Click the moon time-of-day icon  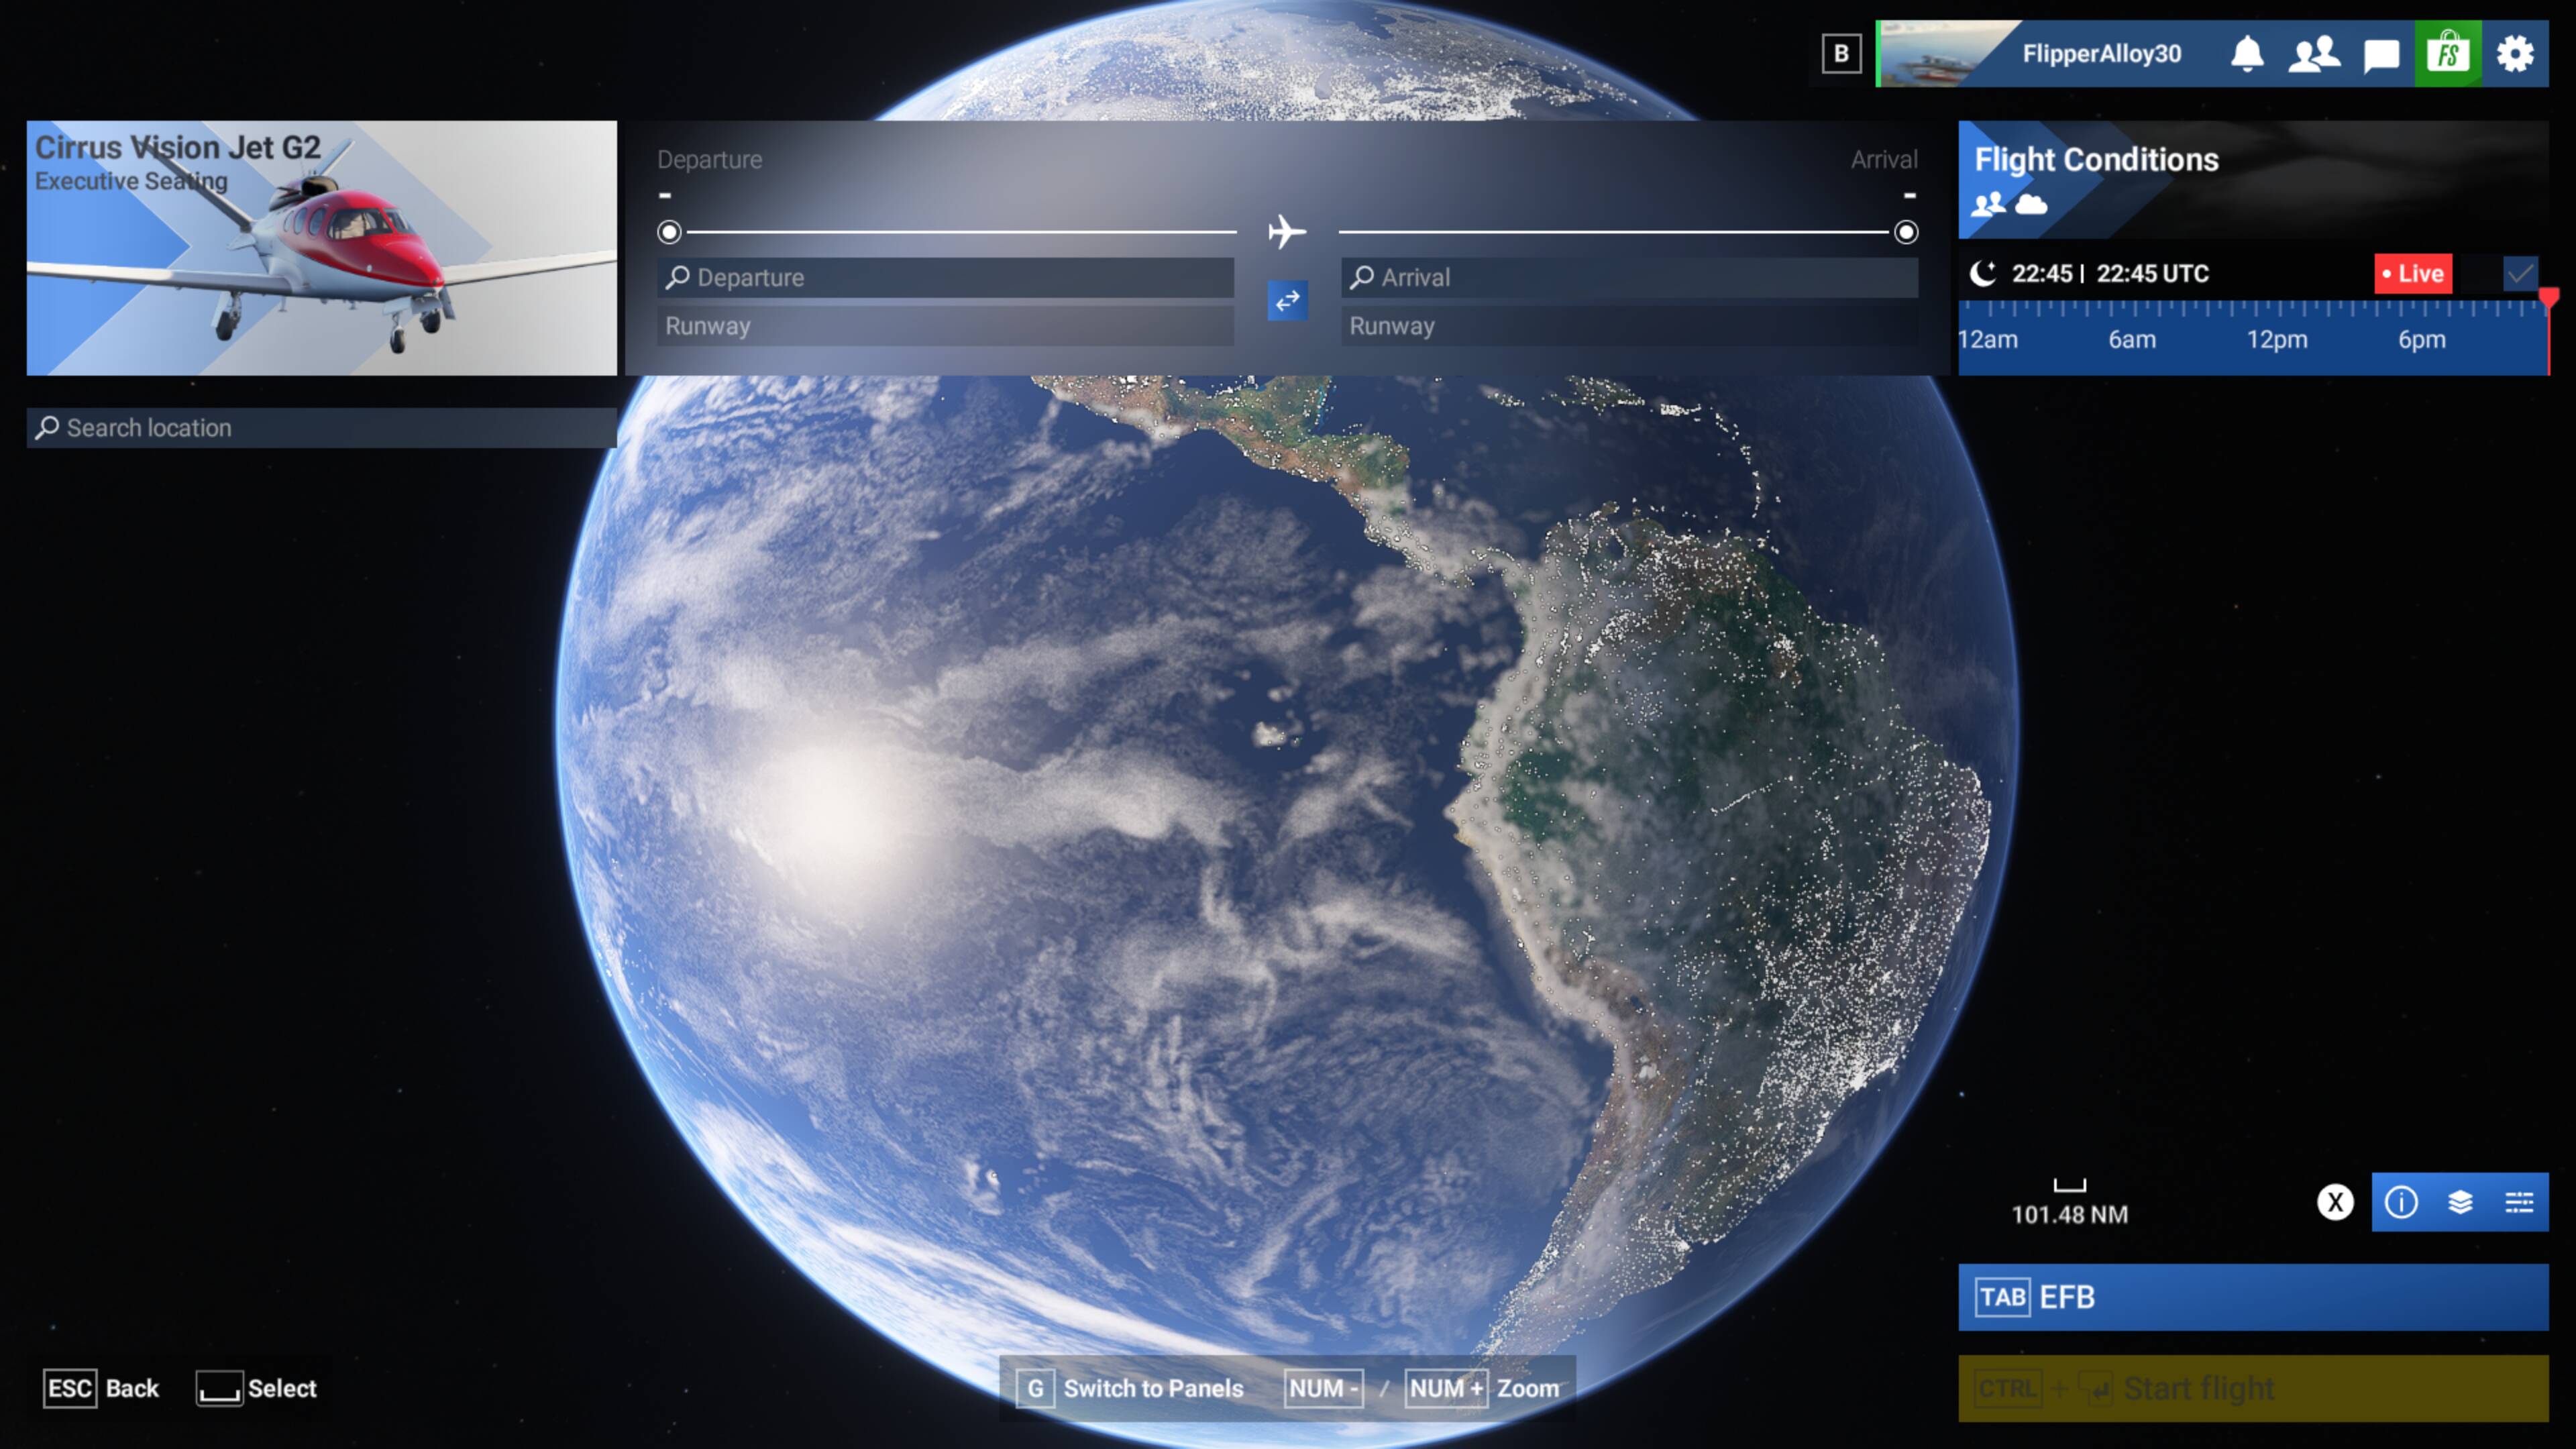(1982, 273)
